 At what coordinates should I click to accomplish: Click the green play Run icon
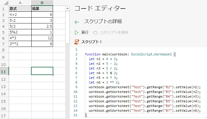(77, 32)
